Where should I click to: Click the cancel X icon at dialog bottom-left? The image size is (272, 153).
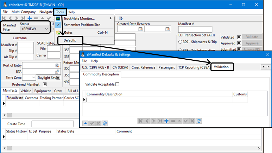tap(99, 124)
